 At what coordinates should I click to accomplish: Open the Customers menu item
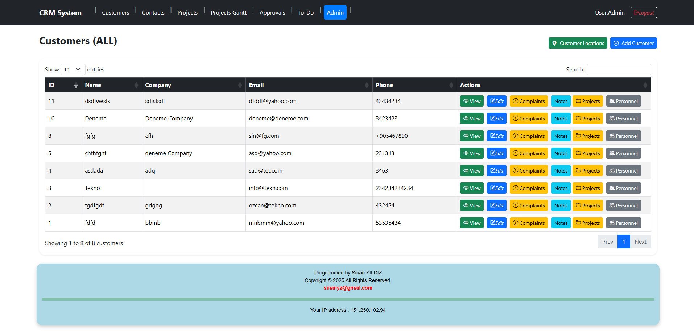[x=115, y=12]
